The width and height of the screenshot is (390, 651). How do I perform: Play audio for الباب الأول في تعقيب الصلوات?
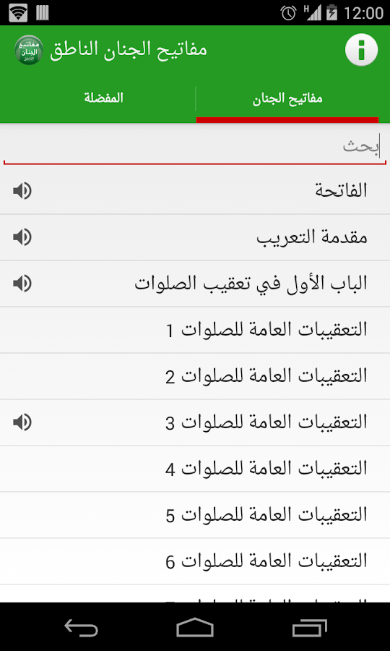click(22, 284)
